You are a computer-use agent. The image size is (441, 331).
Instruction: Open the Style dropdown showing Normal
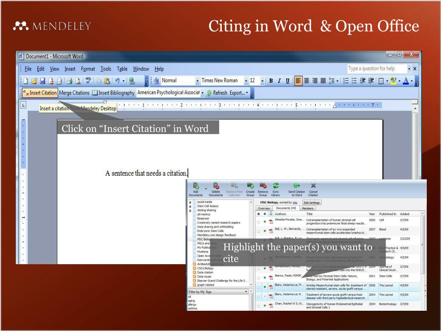click(x=197, y=81)
